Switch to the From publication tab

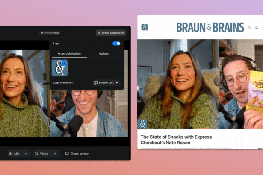[x=68, y=54]
